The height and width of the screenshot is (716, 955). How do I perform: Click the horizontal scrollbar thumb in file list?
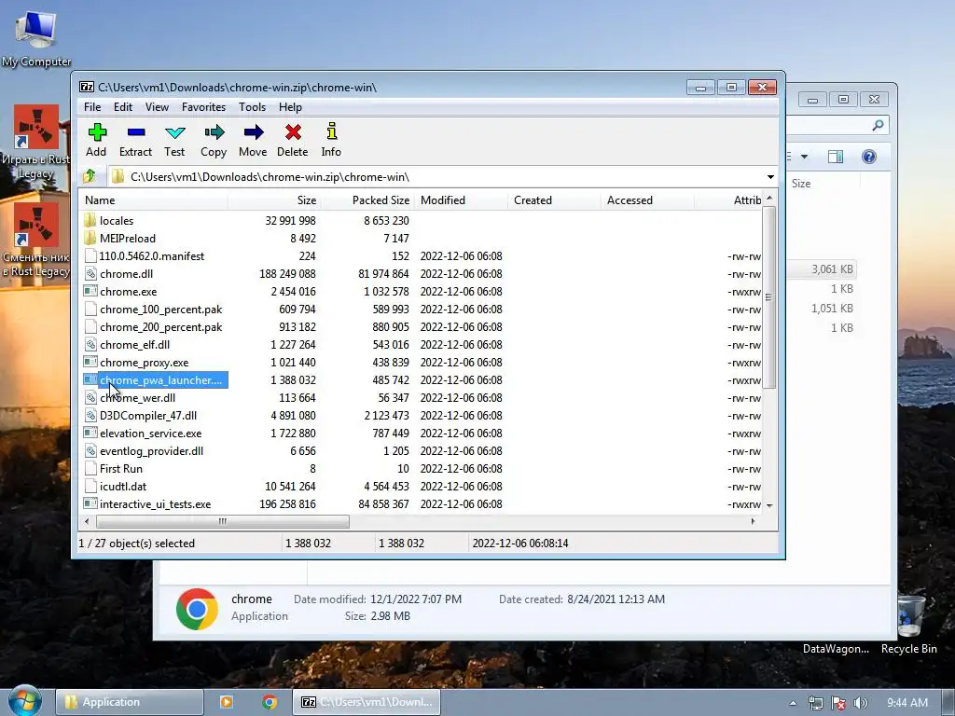coord(223,522)
